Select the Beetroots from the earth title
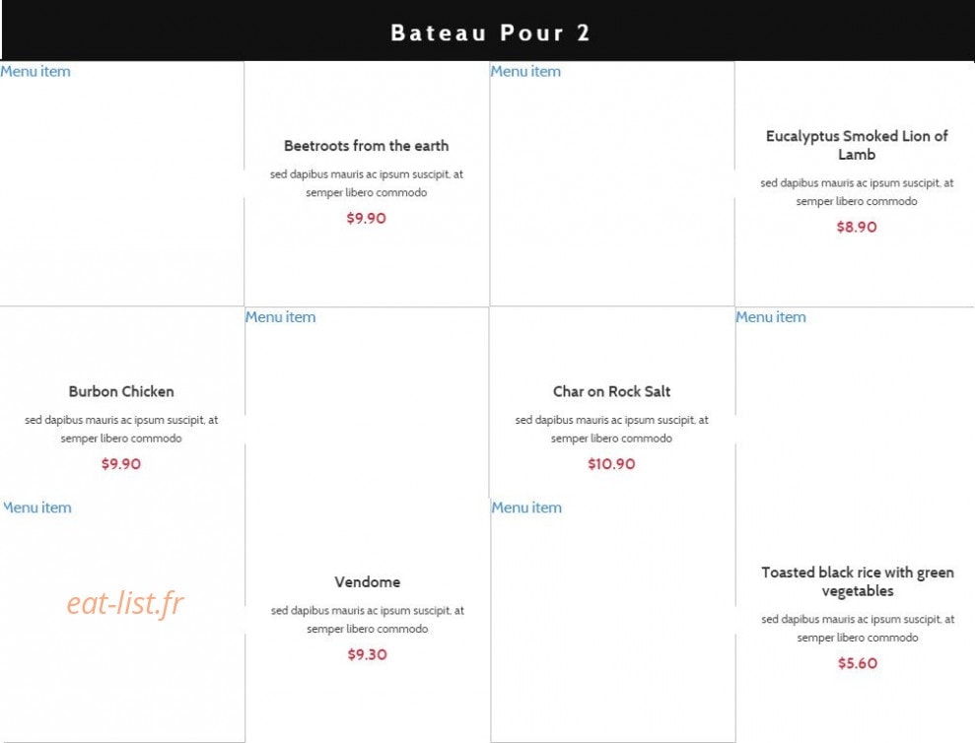Image resolution: width=975 pixels, height=743 pixels. pyautogui.click(x=367, y=146)
